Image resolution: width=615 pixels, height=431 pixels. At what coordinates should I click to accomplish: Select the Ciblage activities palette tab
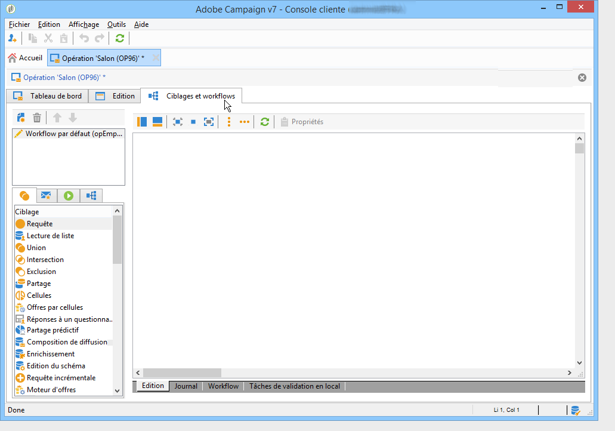(x=24, y=195)
